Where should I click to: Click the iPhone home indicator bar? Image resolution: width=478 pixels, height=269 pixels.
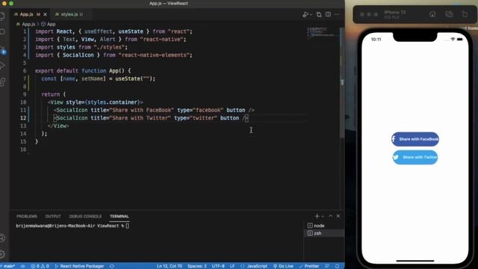pyautogui.click(x=415, y=261)
